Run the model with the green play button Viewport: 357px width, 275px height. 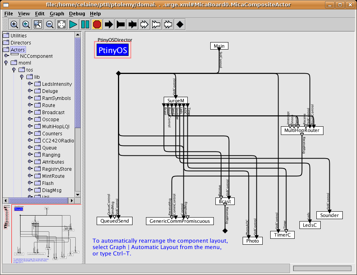[73, 24]
